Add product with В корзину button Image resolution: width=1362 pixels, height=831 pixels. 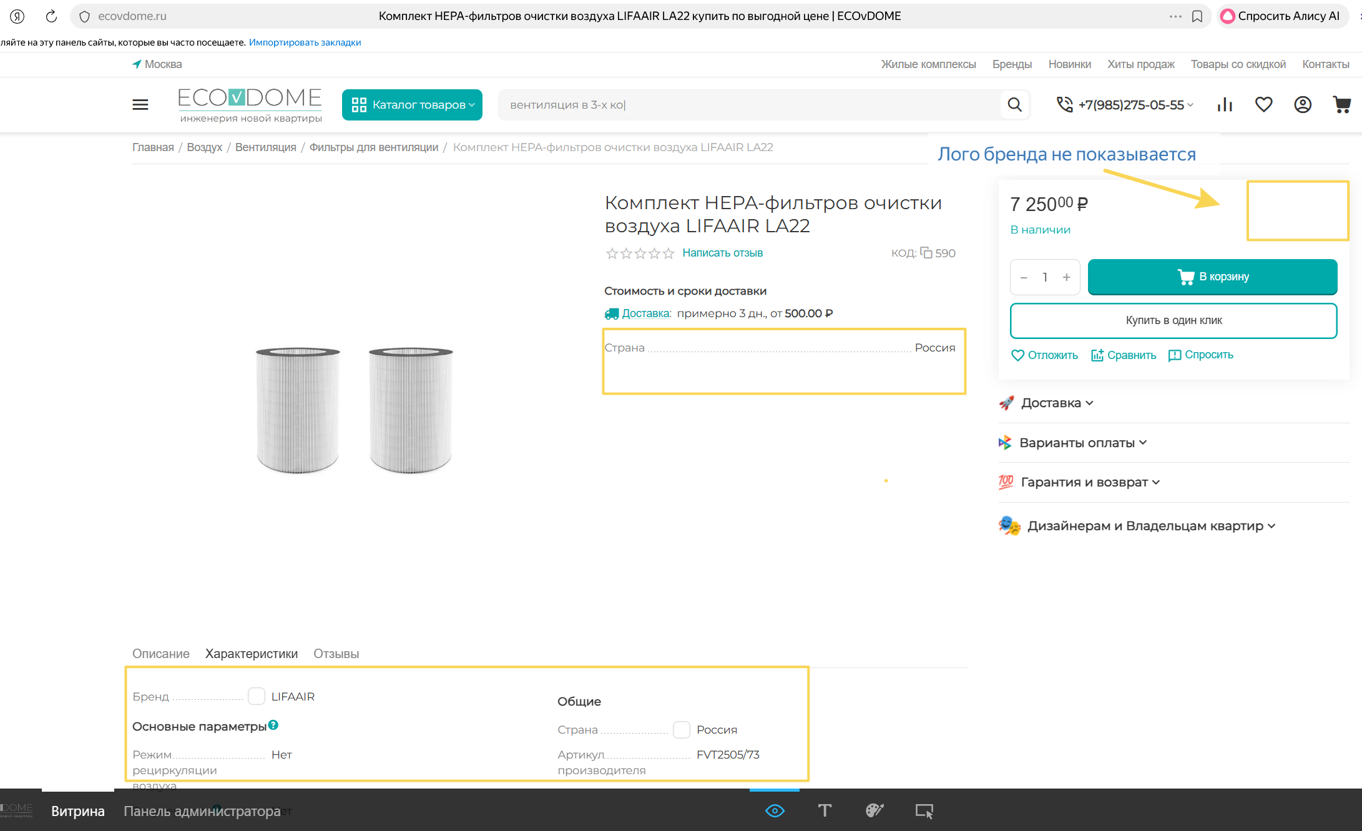click(1212, 277)
